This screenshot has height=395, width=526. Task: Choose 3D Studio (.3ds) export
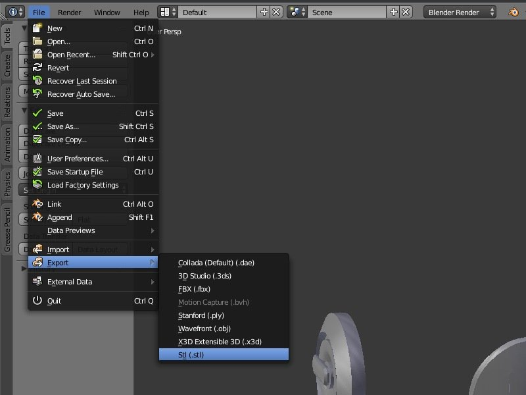tap(224, 276)
